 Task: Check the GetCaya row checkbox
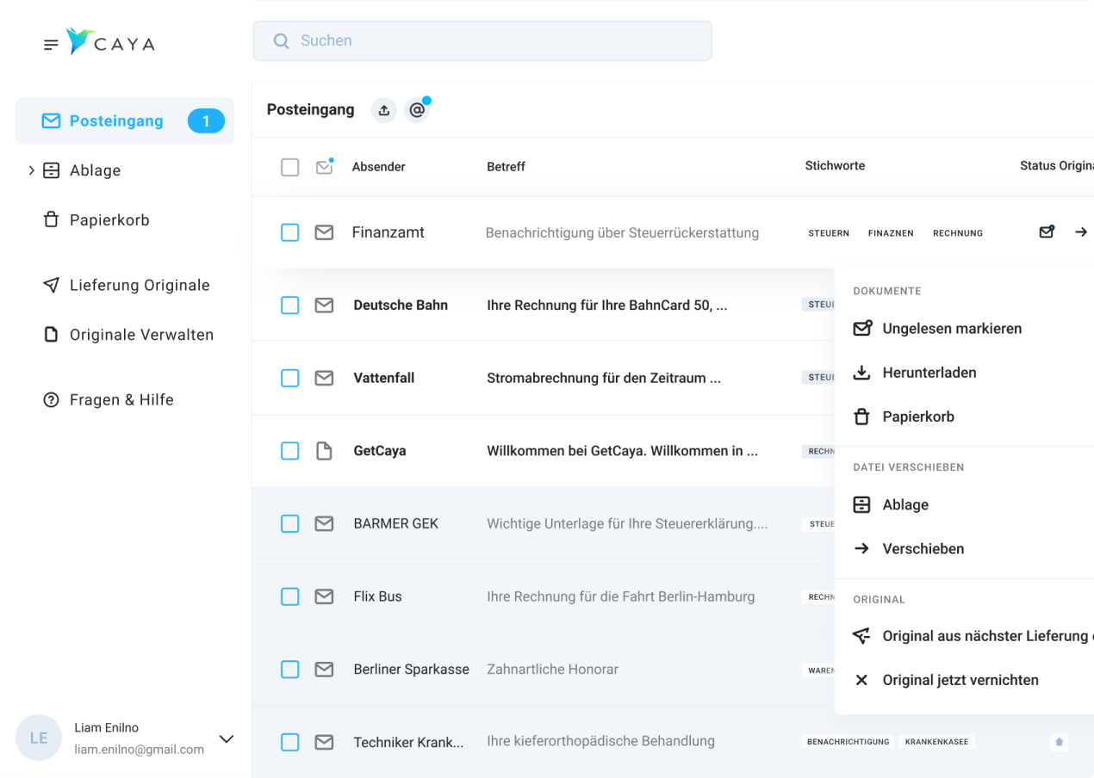[290, 451]
